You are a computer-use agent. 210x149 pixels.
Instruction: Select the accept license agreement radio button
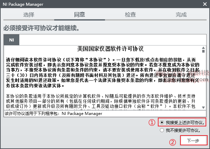162,122
